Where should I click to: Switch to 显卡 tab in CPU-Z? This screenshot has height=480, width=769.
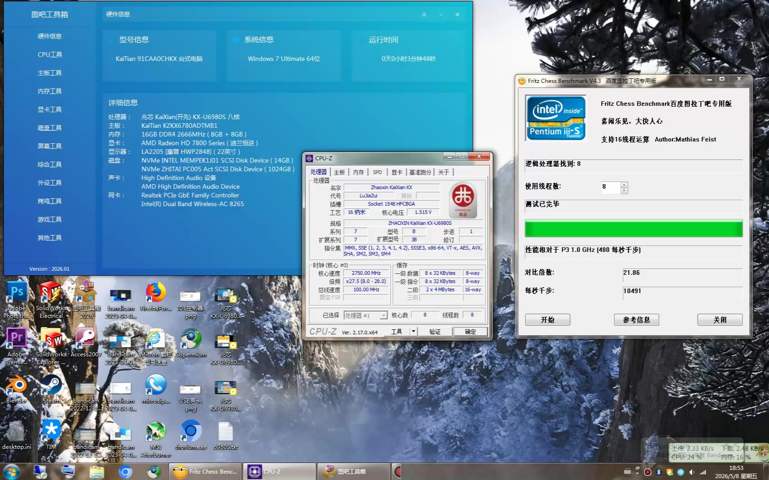click(x=397, y=172)
